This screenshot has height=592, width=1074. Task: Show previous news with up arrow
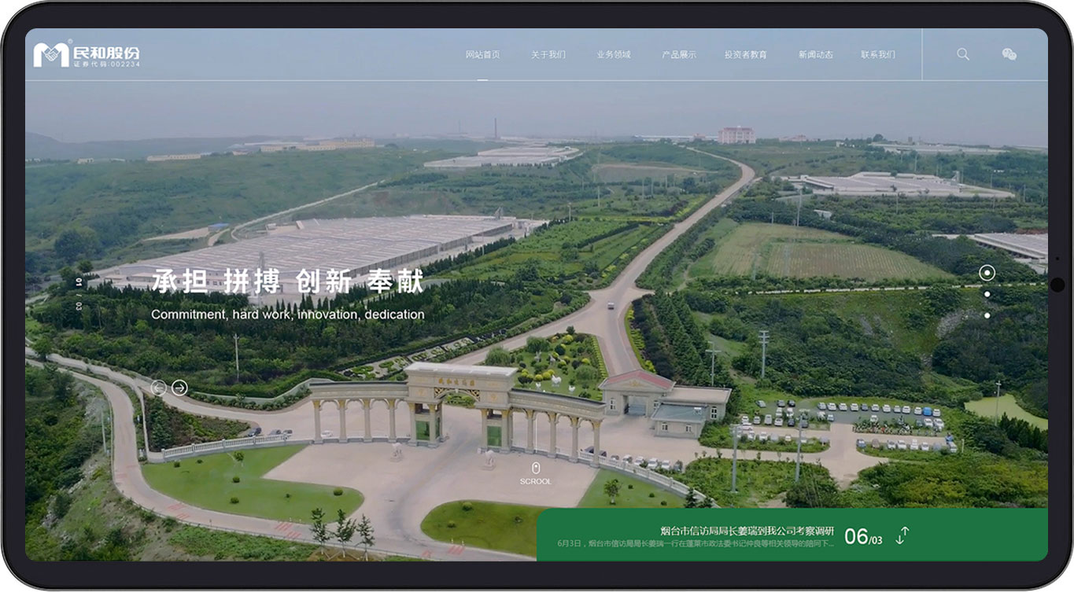906,531
